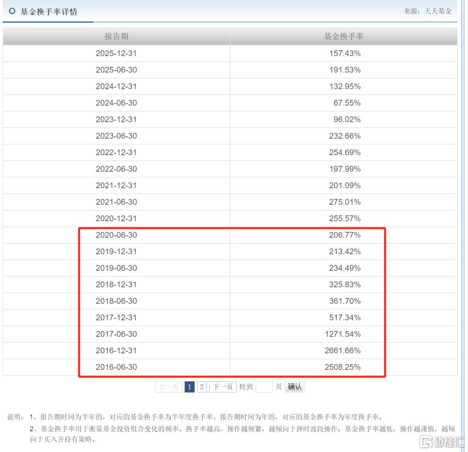468x452 pixels.
Task: Select the 2022-12-31 report date cell
Action: click(x=116, y=153)
